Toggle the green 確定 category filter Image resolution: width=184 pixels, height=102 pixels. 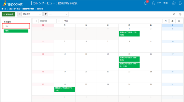pos(16,31)
